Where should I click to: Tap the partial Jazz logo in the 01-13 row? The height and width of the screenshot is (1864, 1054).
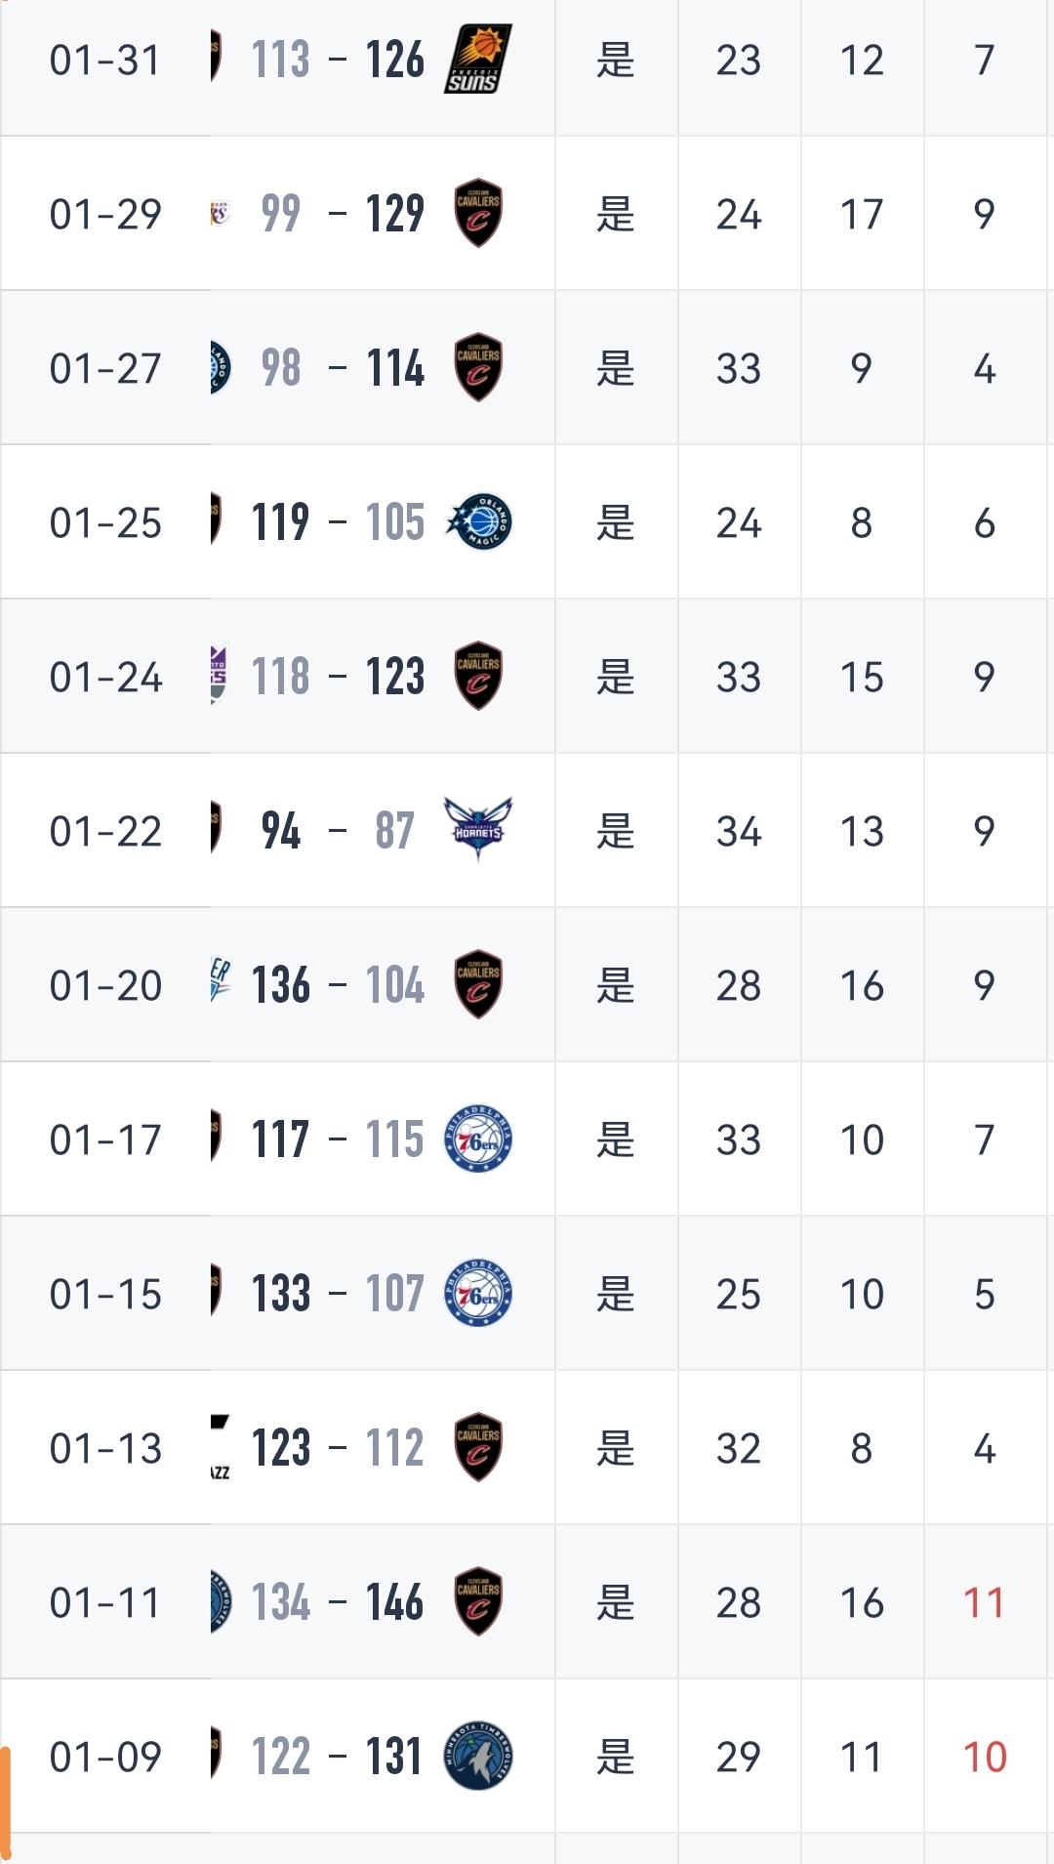pos(220,1448)
